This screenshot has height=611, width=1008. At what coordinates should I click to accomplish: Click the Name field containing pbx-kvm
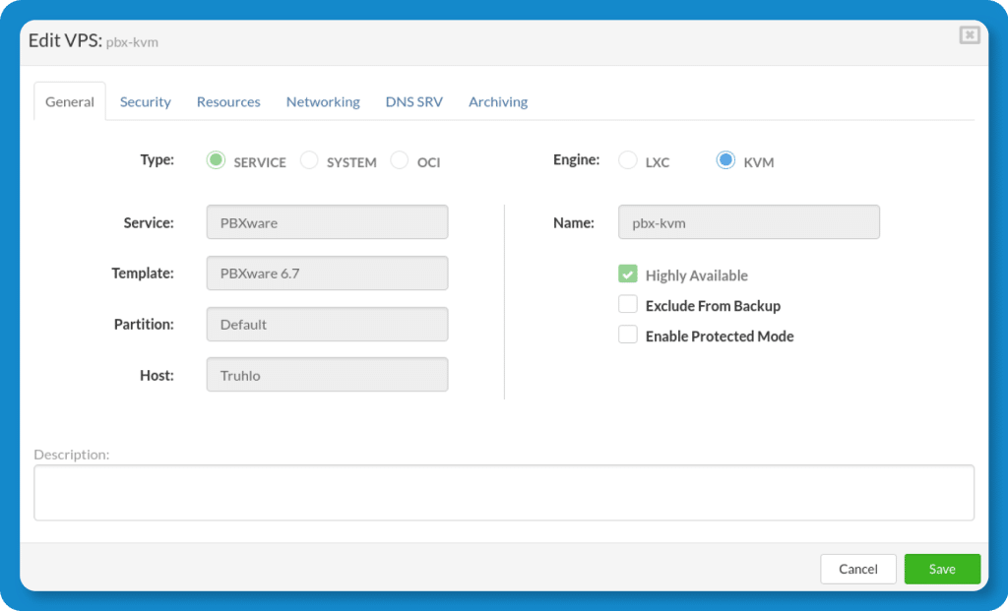(748, 221)
